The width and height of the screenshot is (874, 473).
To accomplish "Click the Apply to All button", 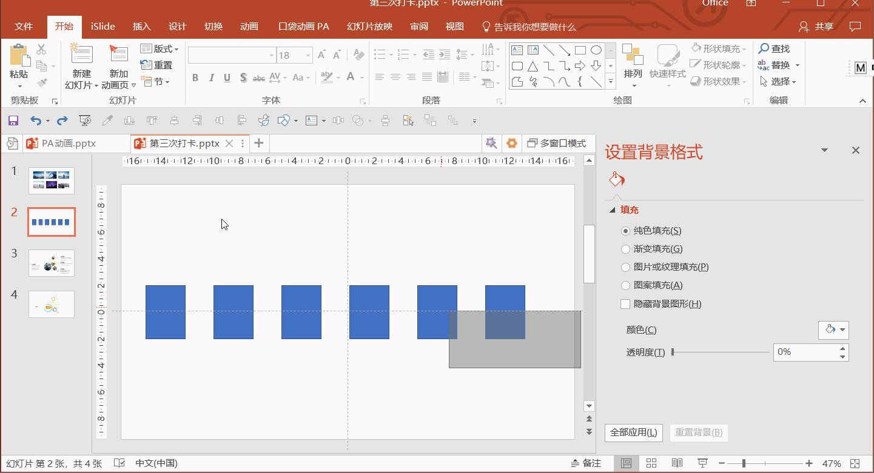I will [x=634, y=432].
